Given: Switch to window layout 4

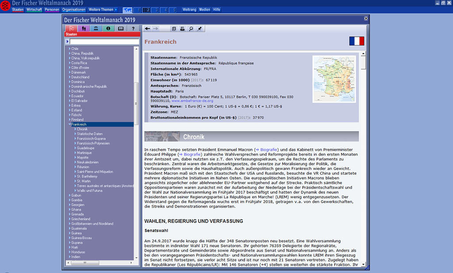Looking at the screenshot, I should point(165,10).
